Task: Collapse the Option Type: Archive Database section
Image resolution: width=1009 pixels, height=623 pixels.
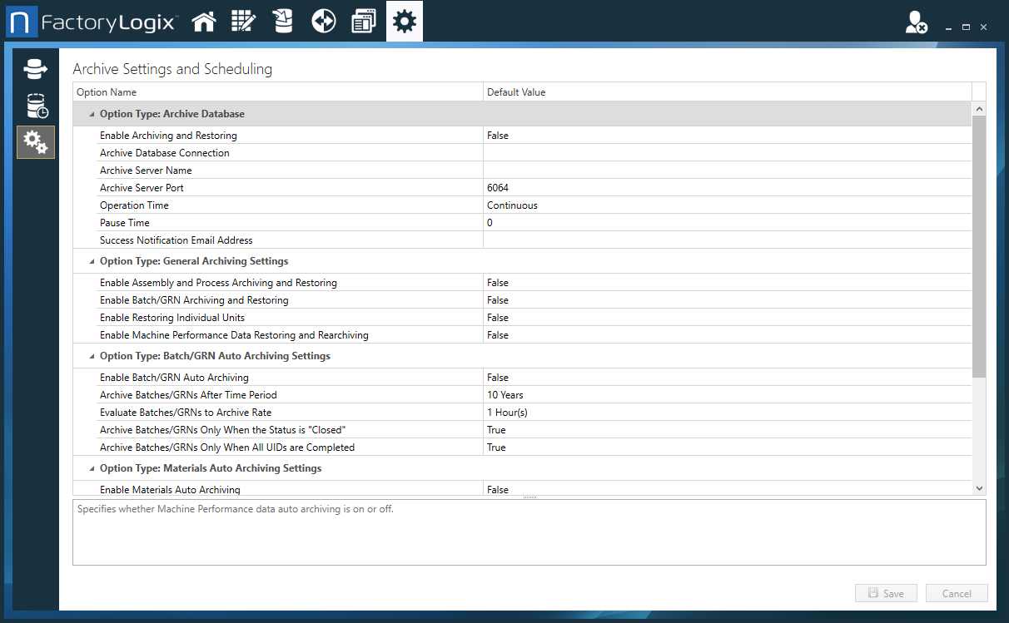Action: 90,113
